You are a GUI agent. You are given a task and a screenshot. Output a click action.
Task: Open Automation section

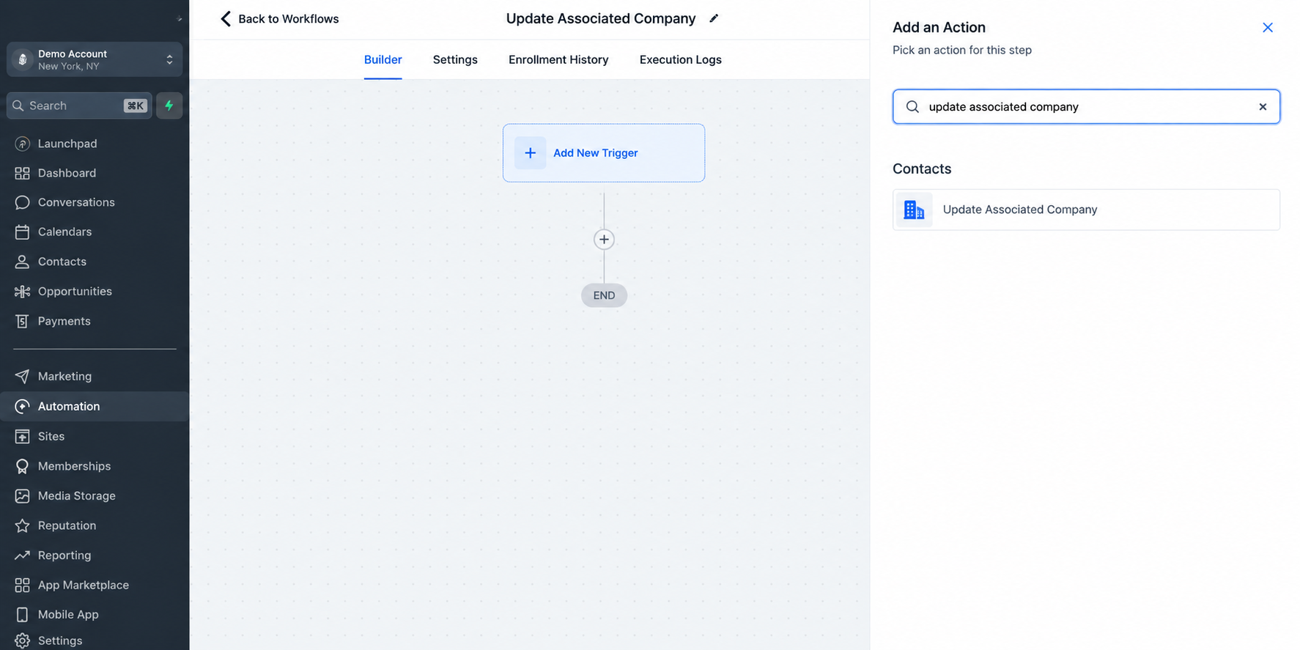coord(95,406)
